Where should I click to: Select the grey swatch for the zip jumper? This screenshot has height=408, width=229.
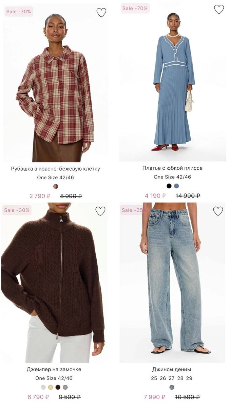tap(65, 387)
